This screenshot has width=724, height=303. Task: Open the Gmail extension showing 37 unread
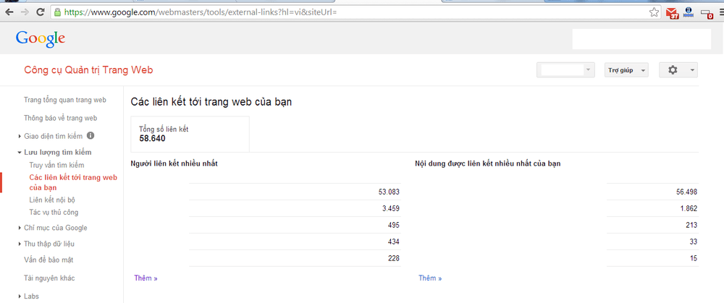pos(672,12)
